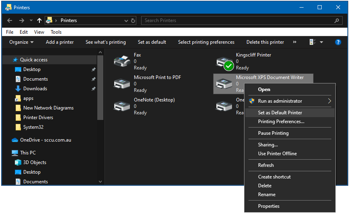Click the Downloads arrow icon in sidebar
The height and width of the screenshot is (217, 349).
click(x=18, y=89)
